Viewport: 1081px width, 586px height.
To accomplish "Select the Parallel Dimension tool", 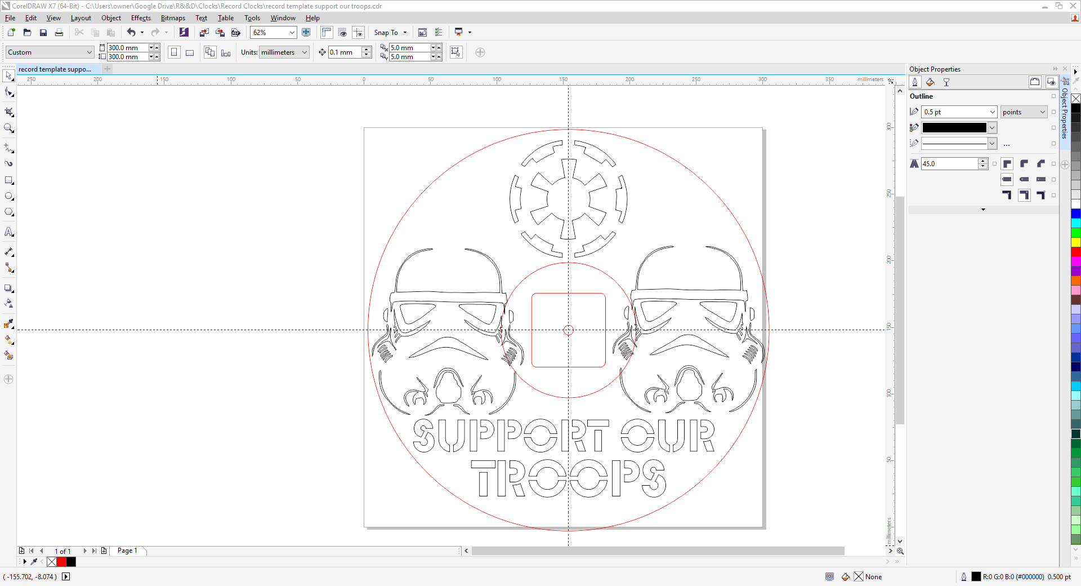I will point(8,252).
